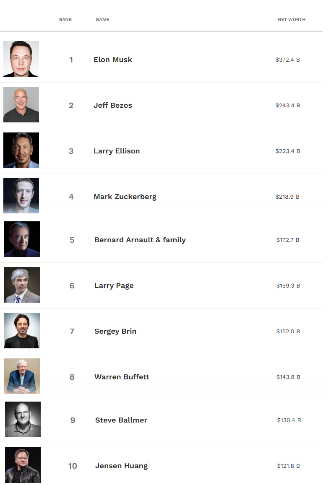Select the portrait in the Steve Ballmer row
The height and width of the screenshot is (485, 331).
[23, 420]
